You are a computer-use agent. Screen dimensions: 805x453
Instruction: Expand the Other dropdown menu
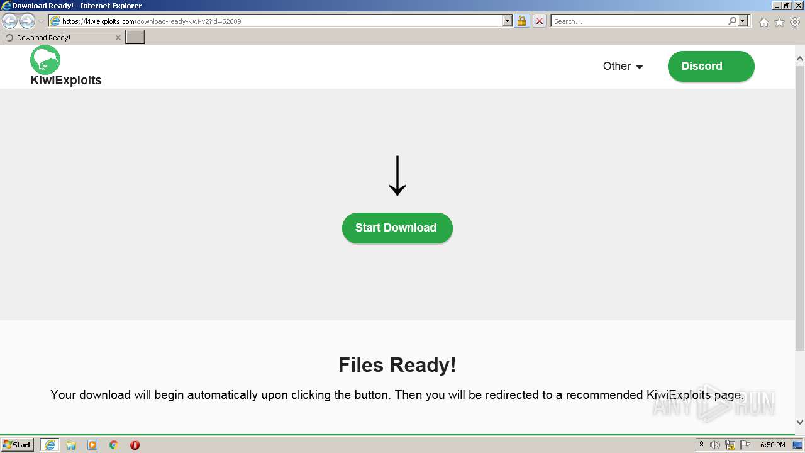coord(623,66)
